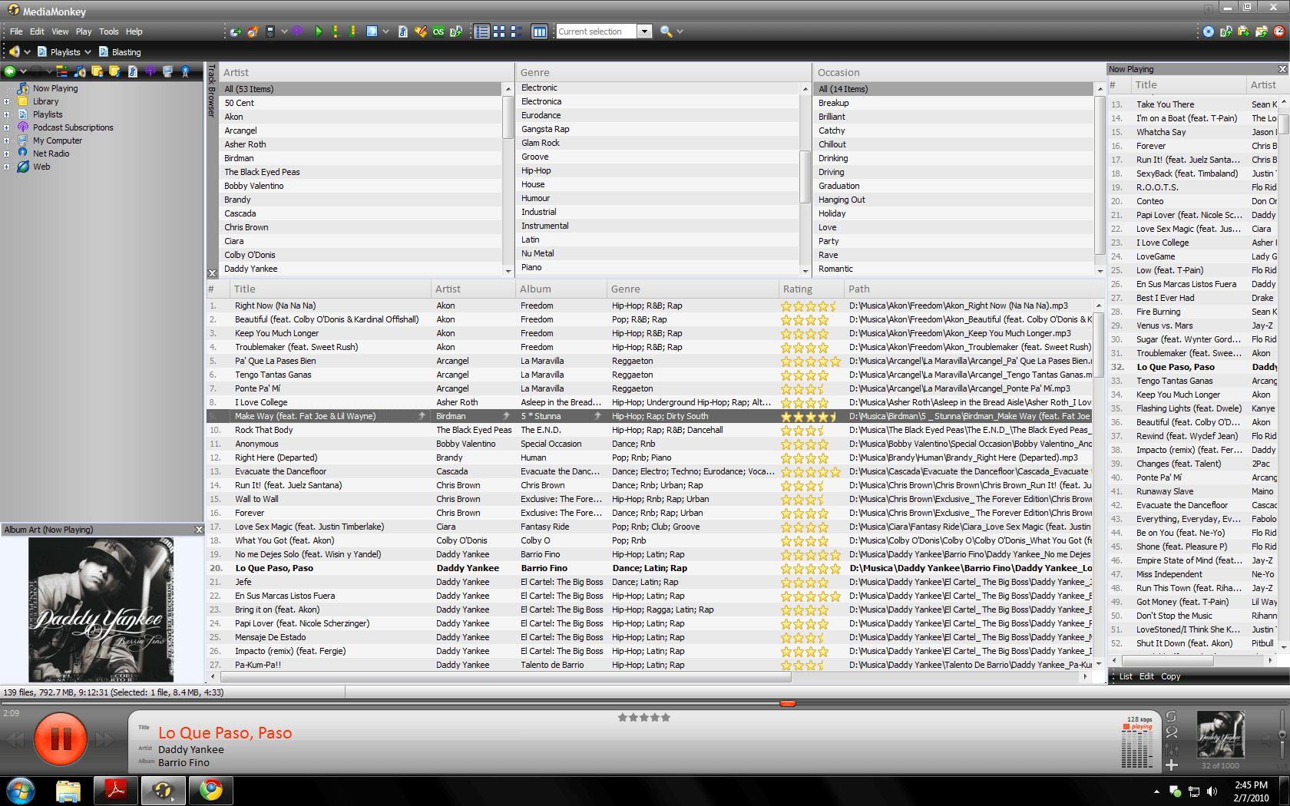Screen dimensions: 1290x806
Task: Click the green back navigation arrow
Action: click(x=10, y=71)
